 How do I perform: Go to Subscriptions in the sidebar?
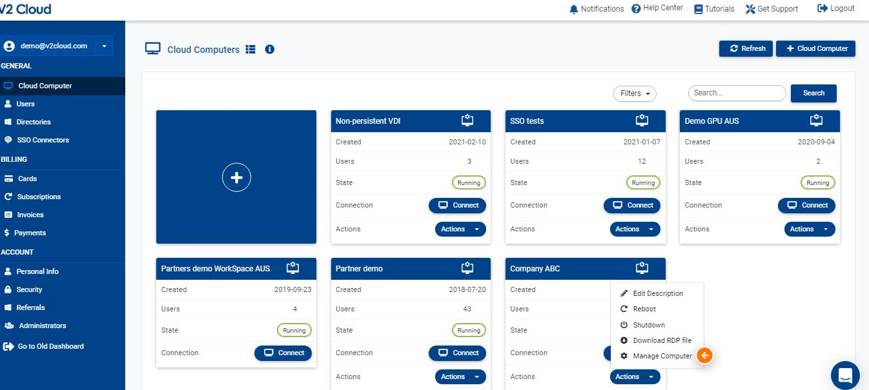point(39,197)
